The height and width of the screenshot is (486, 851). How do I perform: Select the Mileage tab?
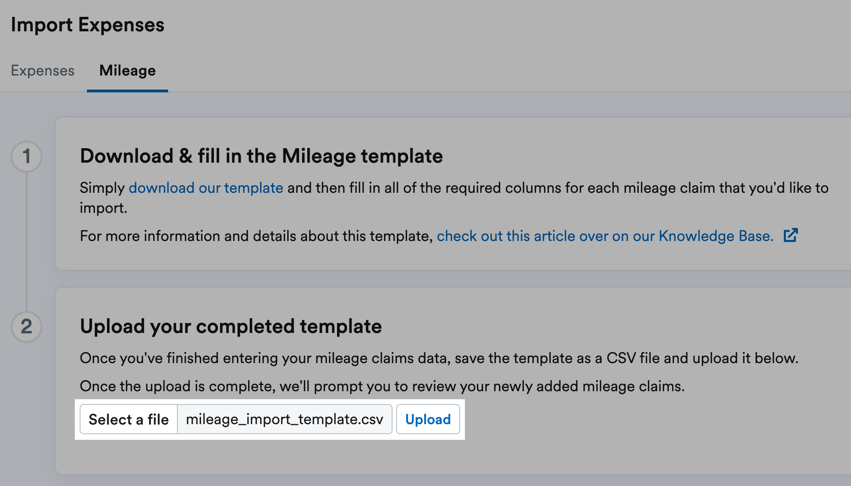pyautogui.click(x=127, y=71)
